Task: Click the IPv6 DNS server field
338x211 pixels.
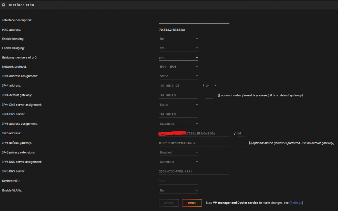Action: click(194, 171)
